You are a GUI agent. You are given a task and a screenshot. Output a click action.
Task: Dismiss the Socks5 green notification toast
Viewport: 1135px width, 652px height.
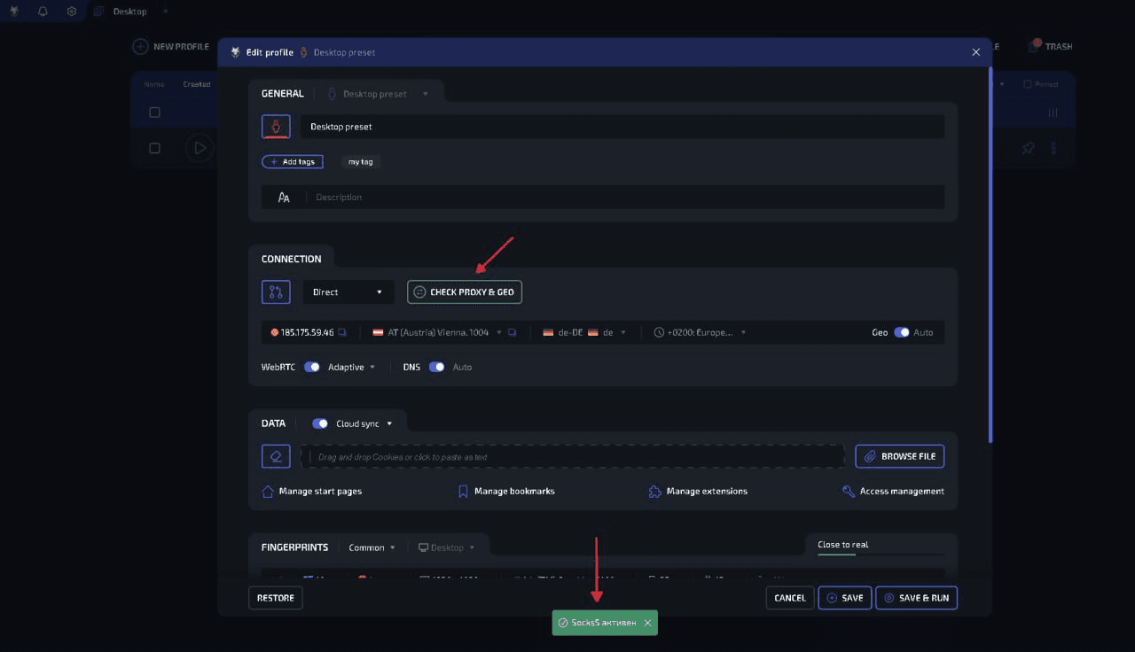tap(648, 623)
